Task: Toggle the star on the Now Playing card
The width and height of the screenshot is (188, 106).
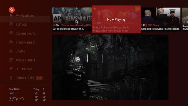Action: click(x=95, y=9)
